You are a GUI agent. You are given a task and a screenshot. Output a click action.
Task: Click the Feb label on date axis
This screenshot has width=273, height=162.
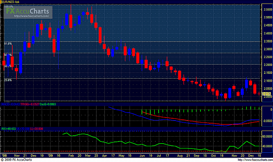(x=71, y=155)
